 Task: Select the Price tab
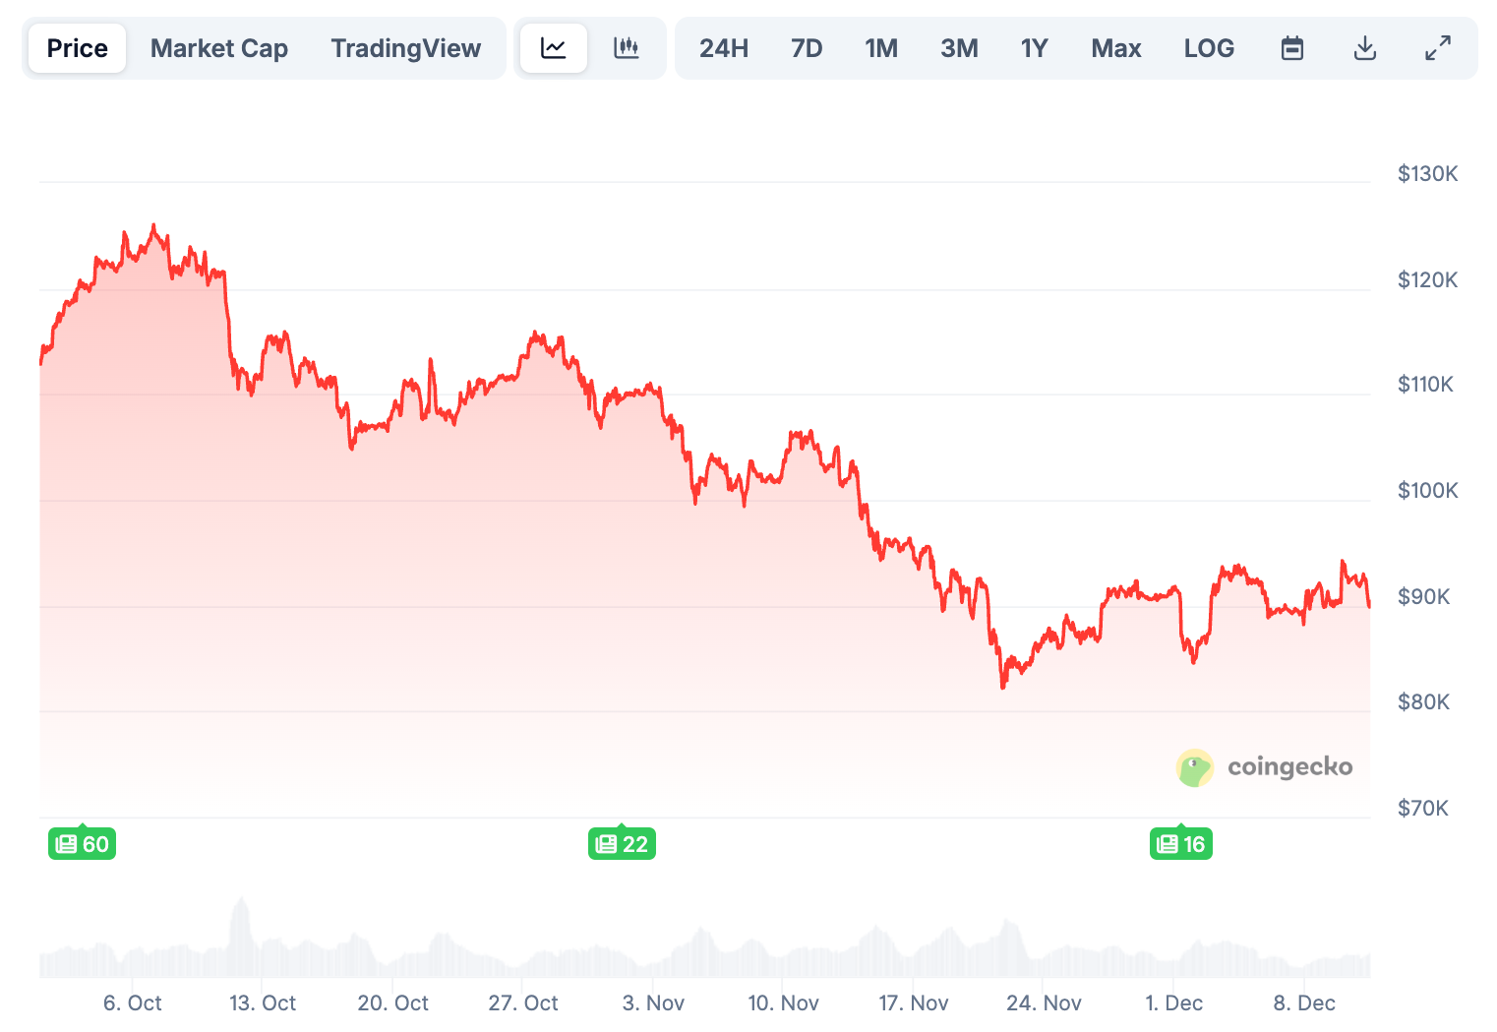click(x=76, y=47)
